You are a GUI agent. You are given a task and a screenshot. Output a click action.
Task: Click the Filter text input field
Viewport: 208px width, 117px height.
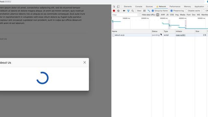click(x=125, y=15)
